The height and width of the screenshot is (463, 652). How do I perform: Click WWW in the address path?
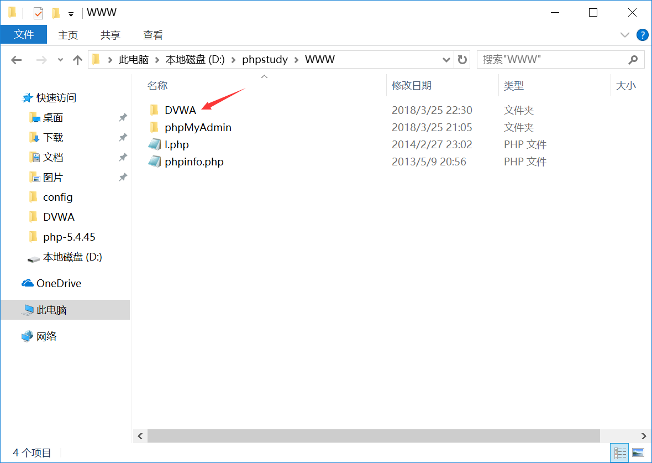320,60
